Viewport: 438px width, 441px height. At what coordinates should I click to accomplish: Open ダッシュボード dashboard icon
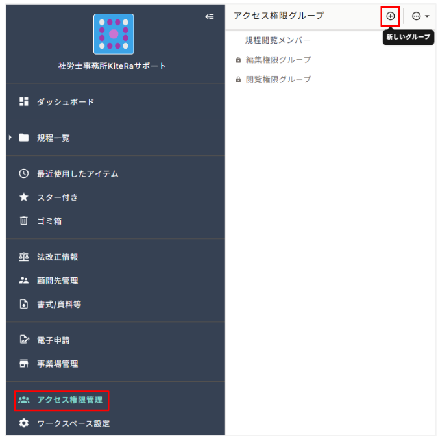(x=24, y=101)
